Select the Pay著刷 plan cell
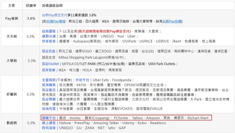The width and height of the screenshot is (235, 133). coord(11,19)
